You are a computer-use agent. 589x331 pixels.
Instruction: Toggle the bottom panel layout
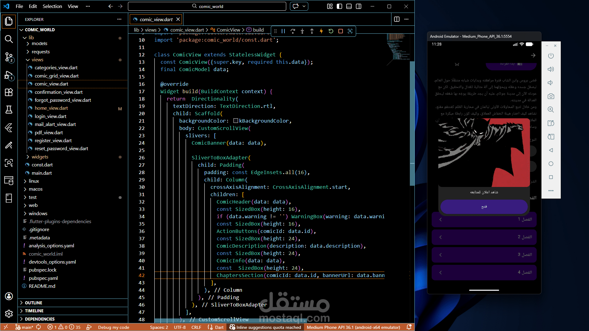349,6
